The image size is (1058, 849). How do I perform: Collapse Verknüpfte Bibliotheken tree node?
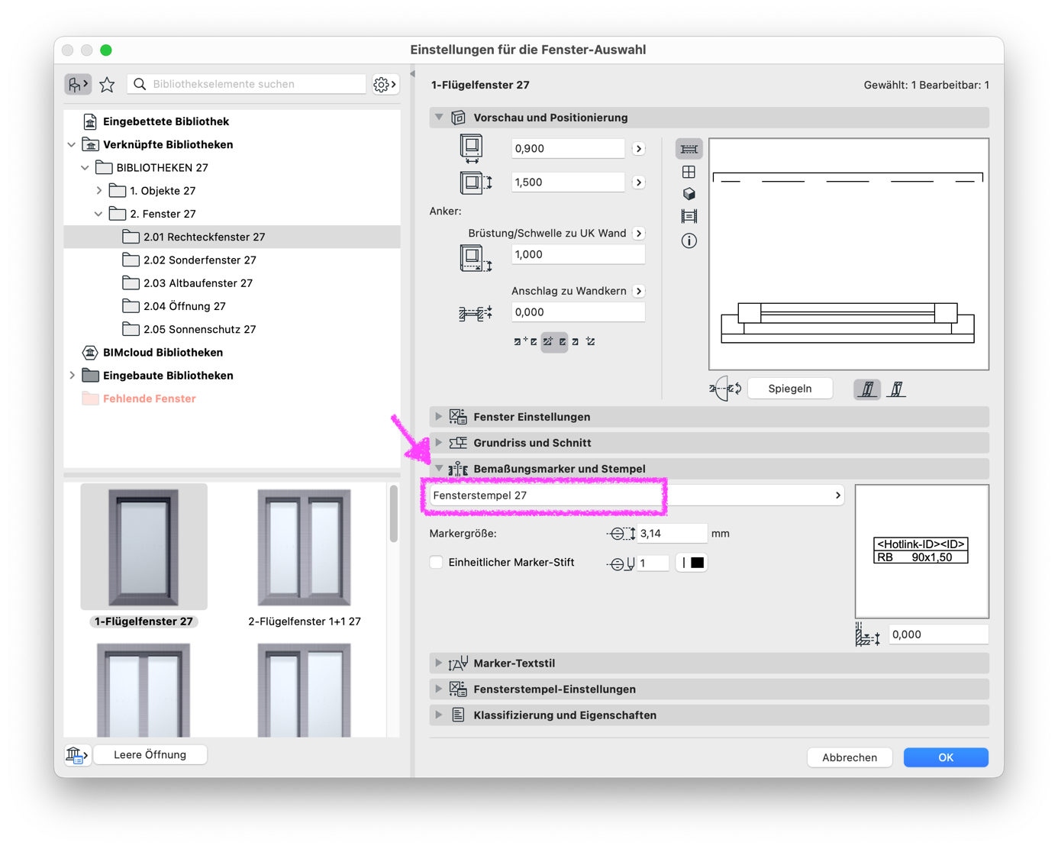[x=72, y=145]
